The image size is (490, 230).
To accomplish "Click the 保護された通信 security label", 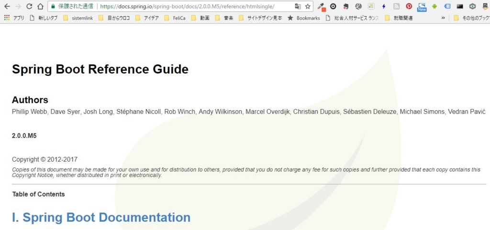I will pyautogui.click(x=76, y=6).
